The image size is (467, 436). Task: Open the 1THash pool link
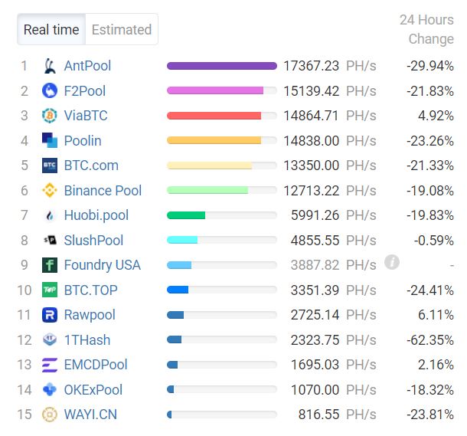[x=87, y=340]
